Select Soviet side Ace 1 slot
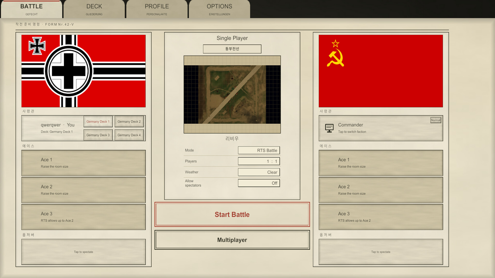Viewport: 495px width, 278px height. pyautogui.click(x=381, y=163)
